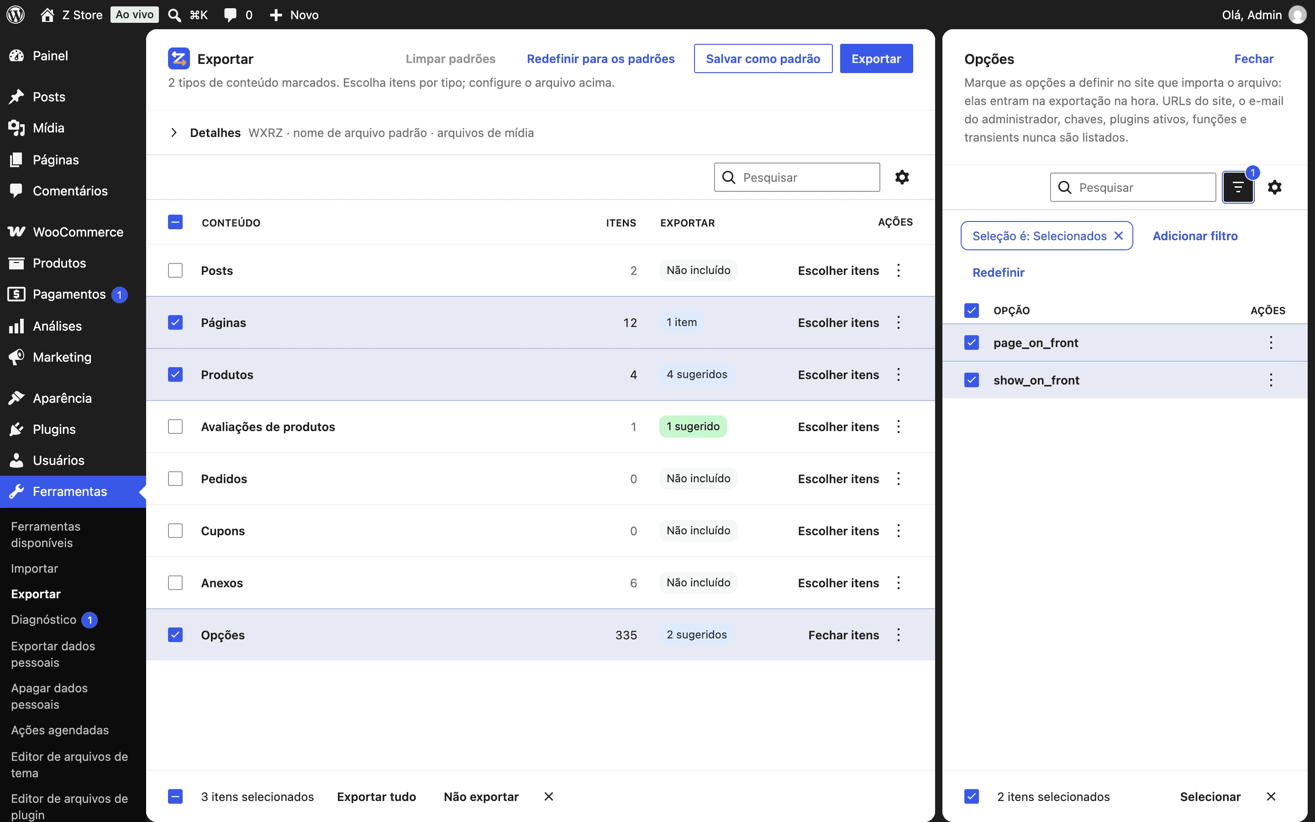Viewport: 1315px width, 822px height.
Task: Focus the Opções panel Pesquisar field
Action: pyautogui.click(x=1133, y=187)
